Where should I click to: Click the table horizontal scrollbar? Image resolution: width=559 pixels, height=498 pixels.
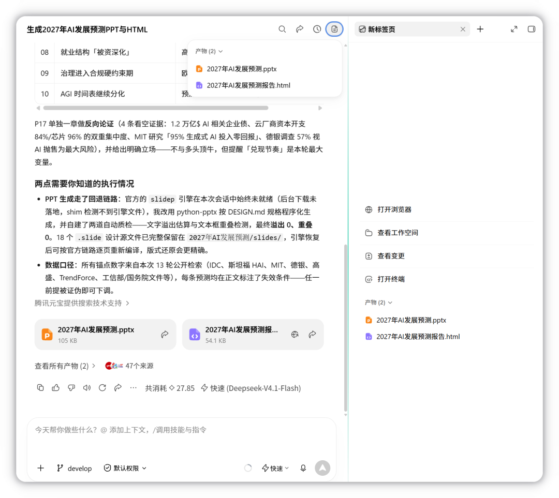155,108
